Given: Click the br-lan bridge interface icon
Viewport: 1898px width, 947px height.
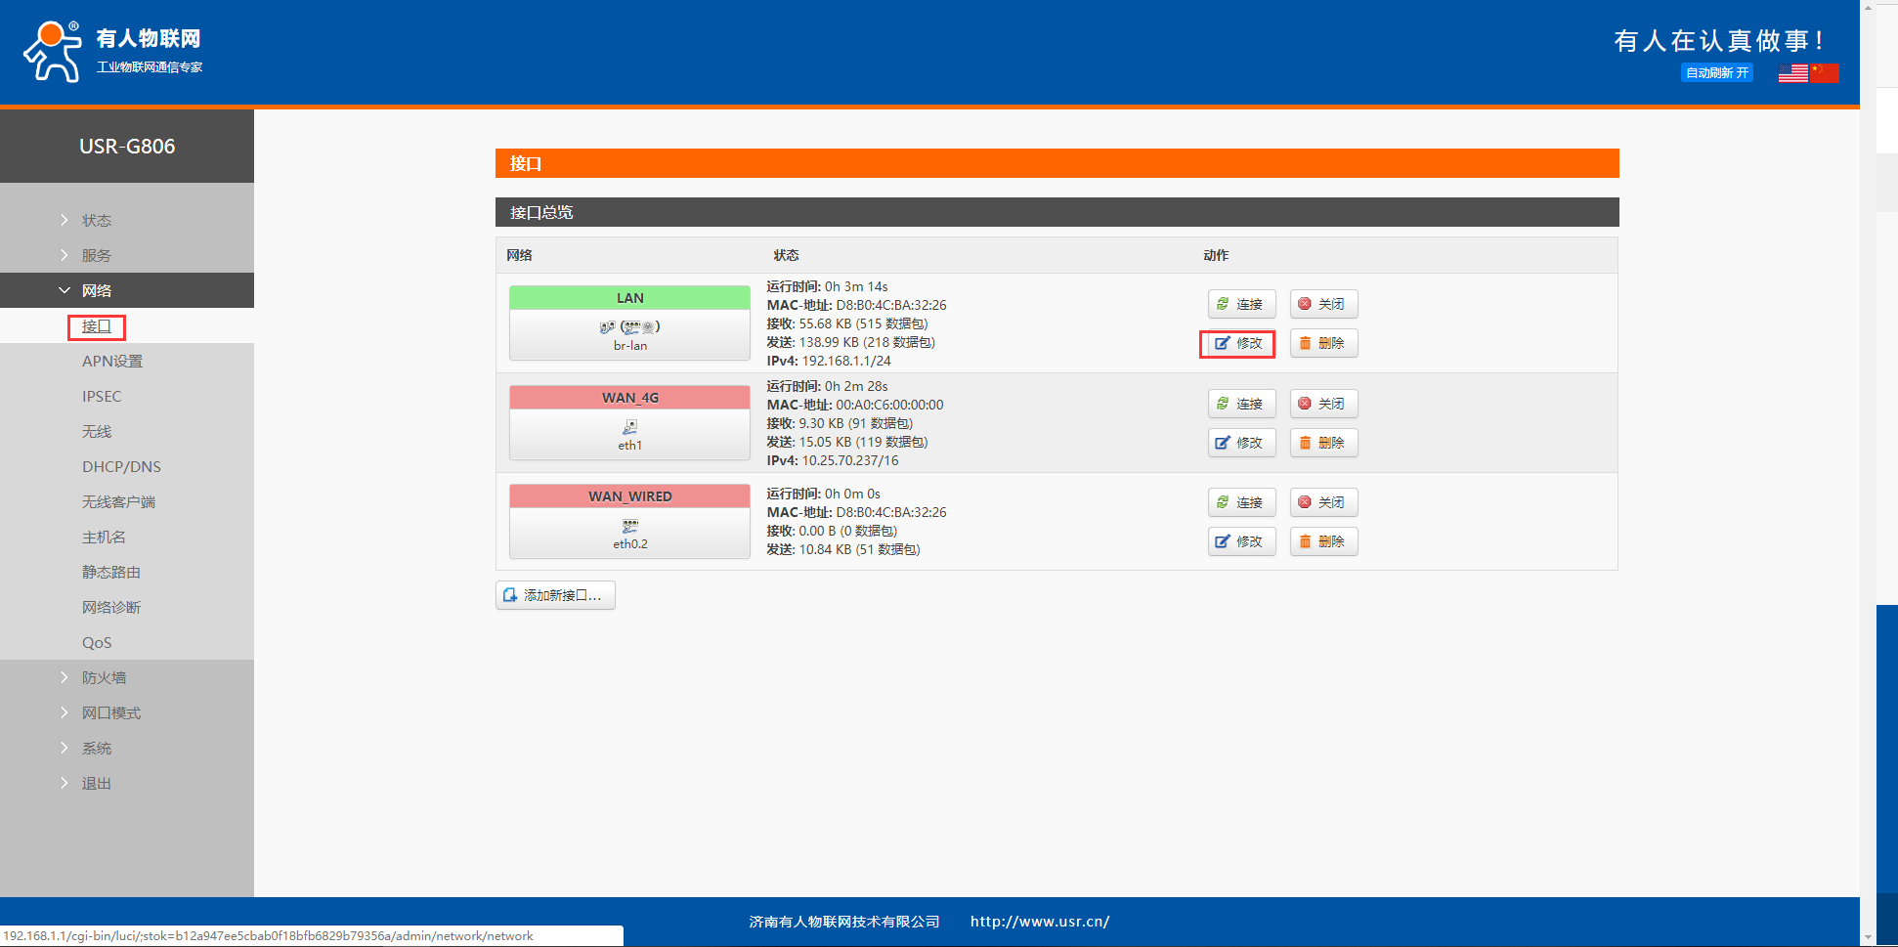Looking at the screenshot, I should point(629,327).
